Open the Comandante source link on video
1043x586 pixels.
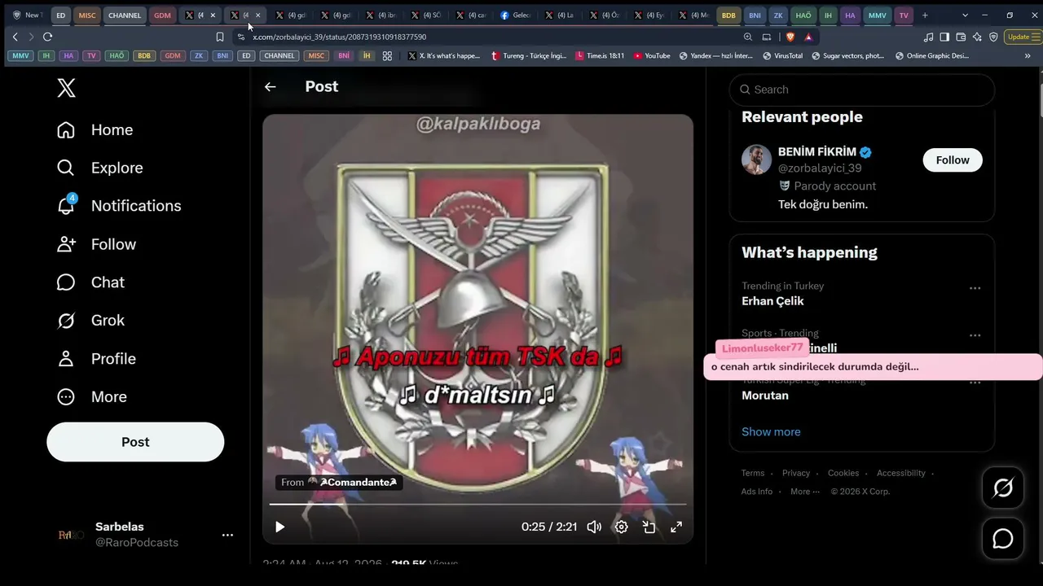click(x=339, y=483)
